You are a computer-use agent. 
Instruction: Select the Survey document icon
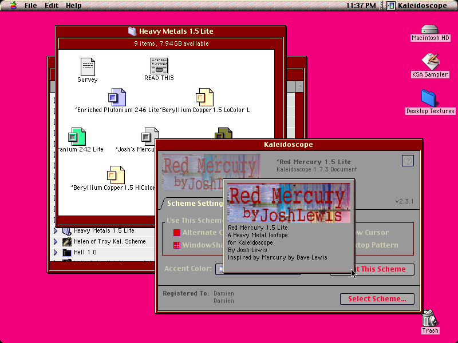88,66
